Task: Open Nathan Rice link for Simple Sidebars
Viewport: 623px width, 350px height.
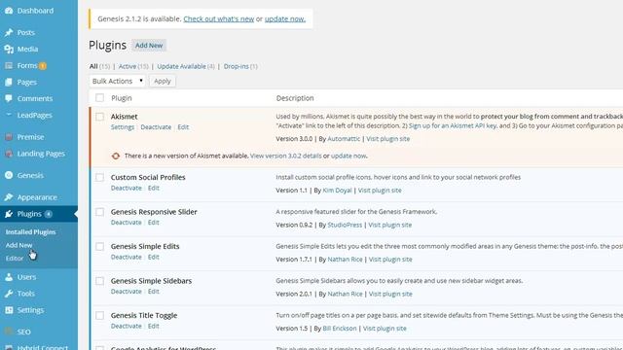Action: coord(345,294)
